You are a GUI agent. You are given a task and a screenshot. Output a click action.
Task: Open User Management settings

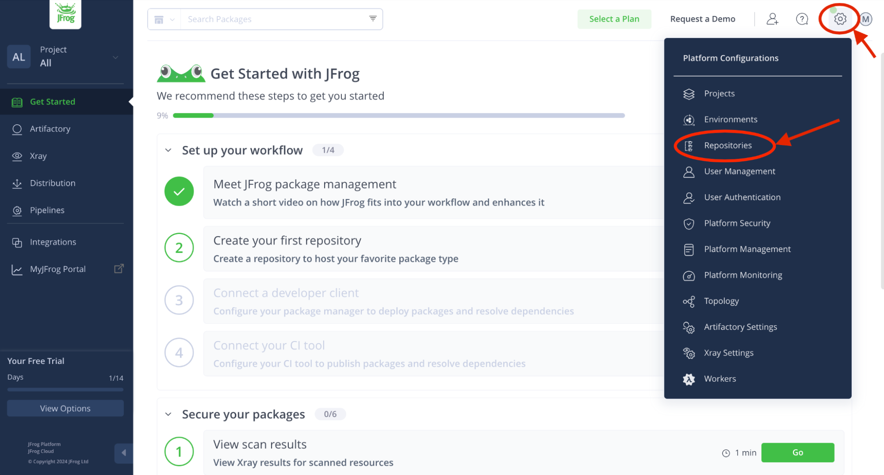click(739, 171)
